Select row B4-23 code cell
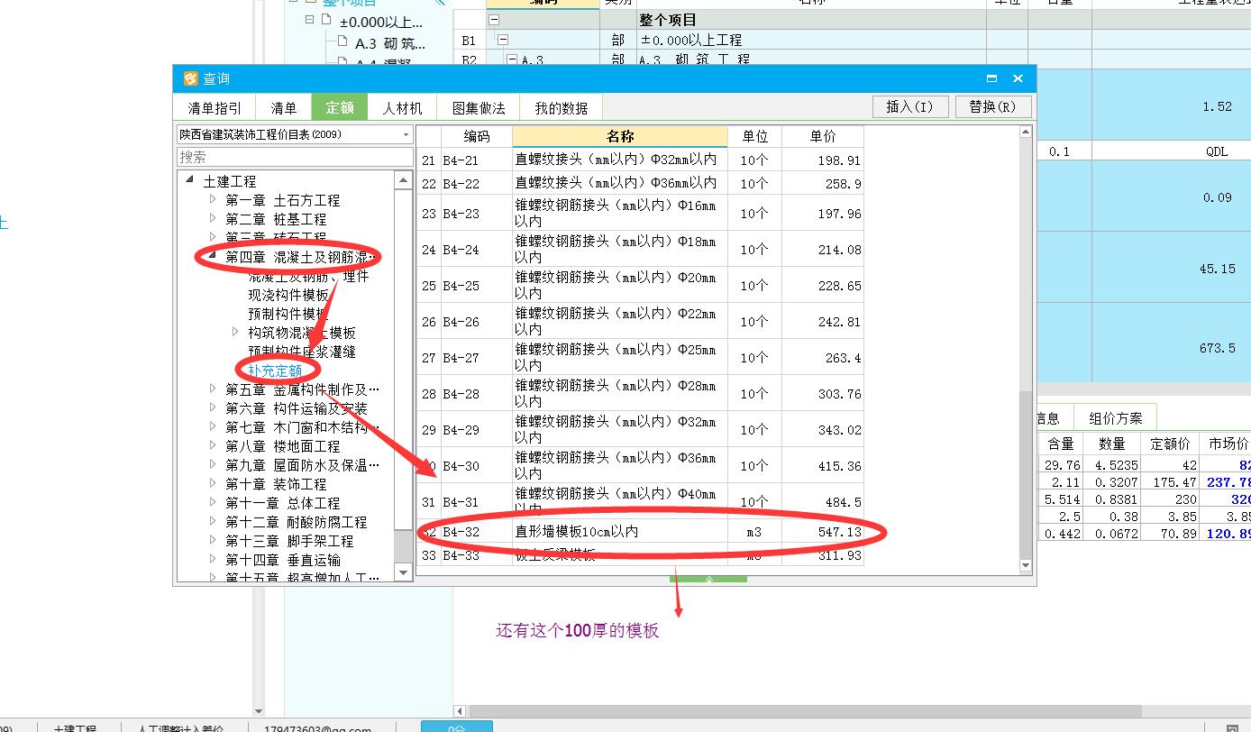Image resolution: width=1251 pixels, height=732 pixels. point(477,214)
